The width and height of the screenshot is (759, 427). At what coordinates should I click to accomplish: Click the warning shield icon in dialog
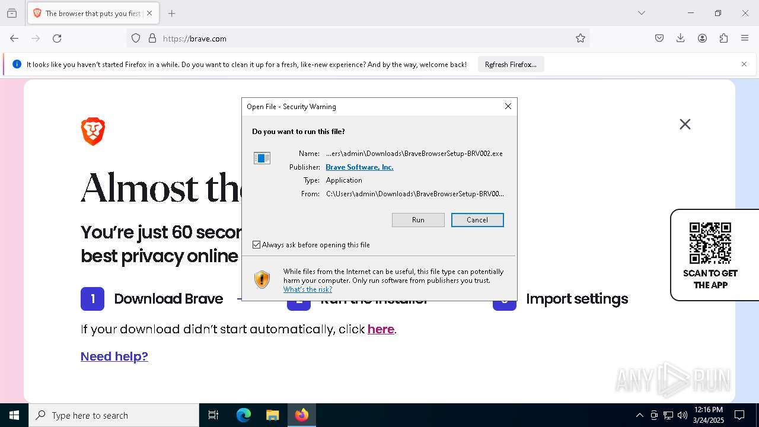click(x=262, y=279)
